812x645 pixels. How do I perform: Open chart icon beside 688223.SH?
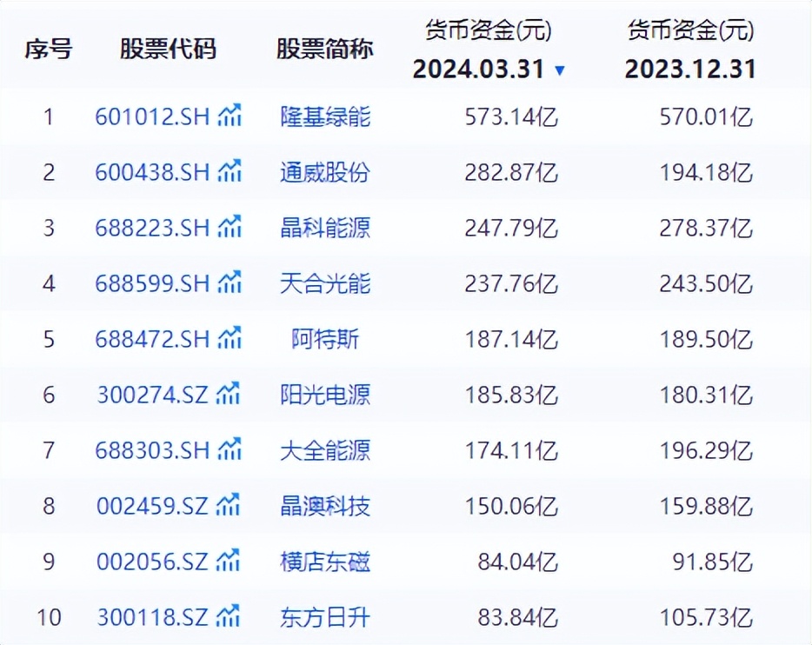[x=230, y=227]
